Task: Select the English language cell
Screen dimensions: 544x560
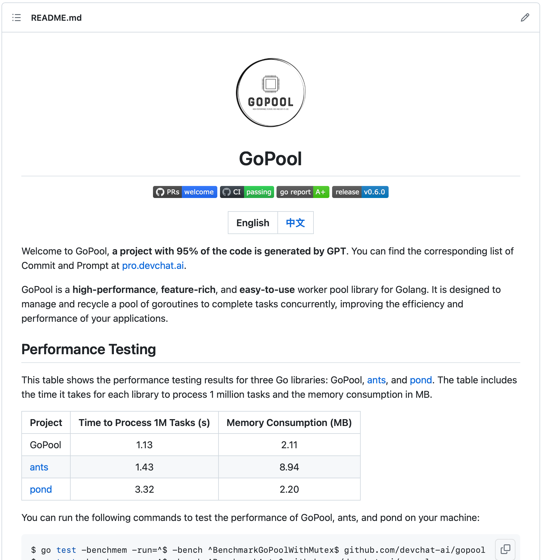Action: [x=253, y=223]
